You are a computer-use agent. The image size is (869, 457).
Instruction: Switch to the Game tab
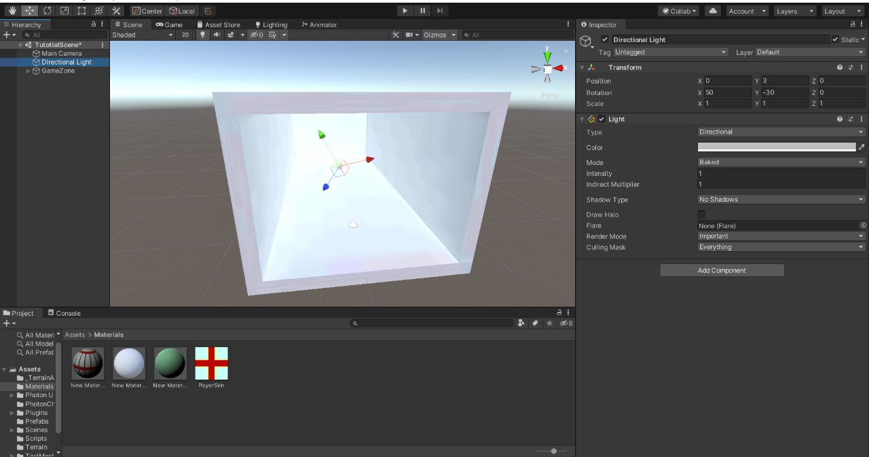click(170, 24)
